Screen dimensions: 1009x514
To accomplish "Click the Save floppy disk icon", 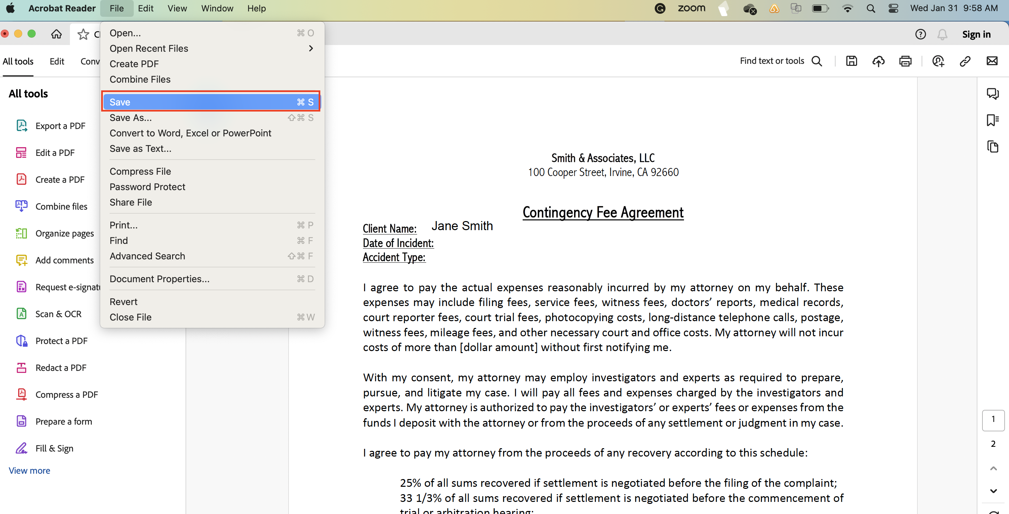I will coord(852,61).
